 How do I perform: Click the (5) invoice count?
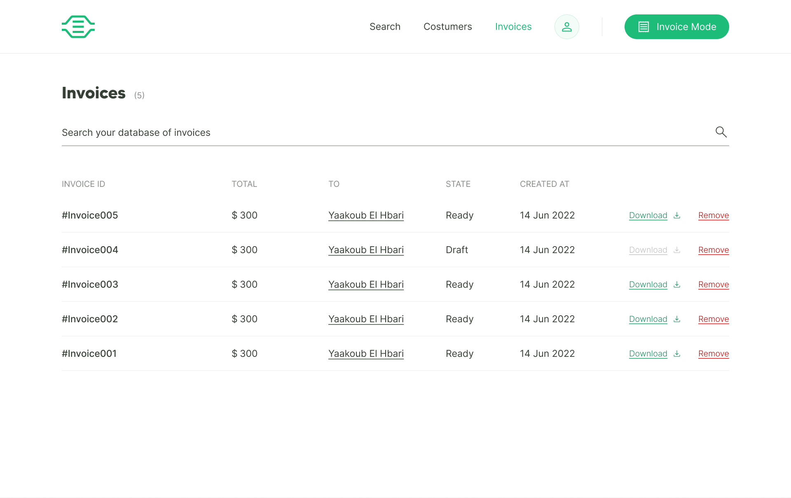click(139, 95)
